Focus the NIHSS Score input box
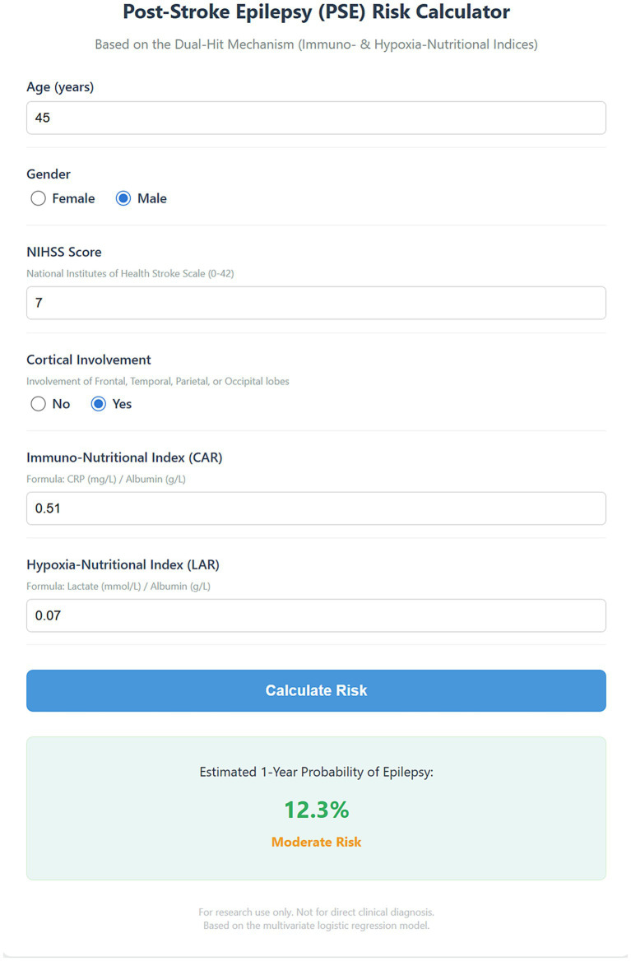The height and width of the screenshot is (961, 631). (x=316, y=303)
